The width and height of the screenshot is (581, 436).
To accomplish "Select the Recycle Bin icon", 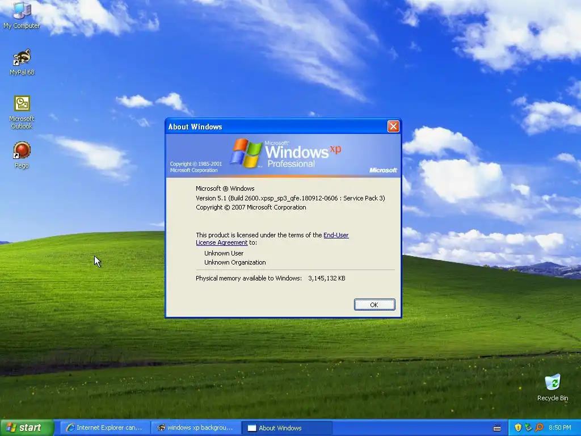I will tap(553, 387).
